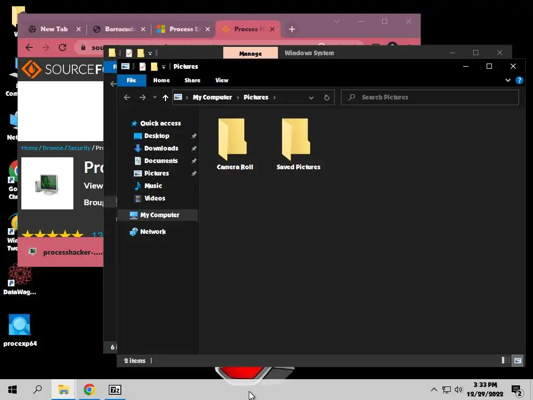Open Security breadcrumb link on SourceForge
The height and width of the screenshot is (400, 533).
point(79,148)
